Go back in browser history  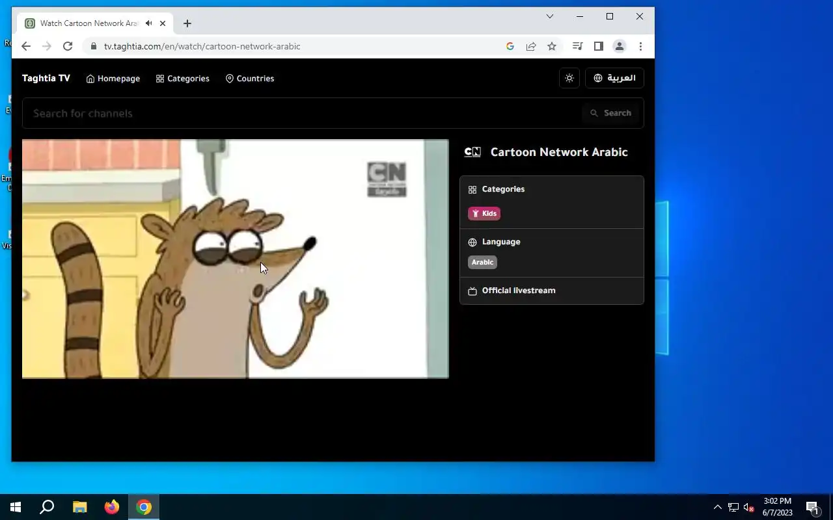click(x=26, y=46)
